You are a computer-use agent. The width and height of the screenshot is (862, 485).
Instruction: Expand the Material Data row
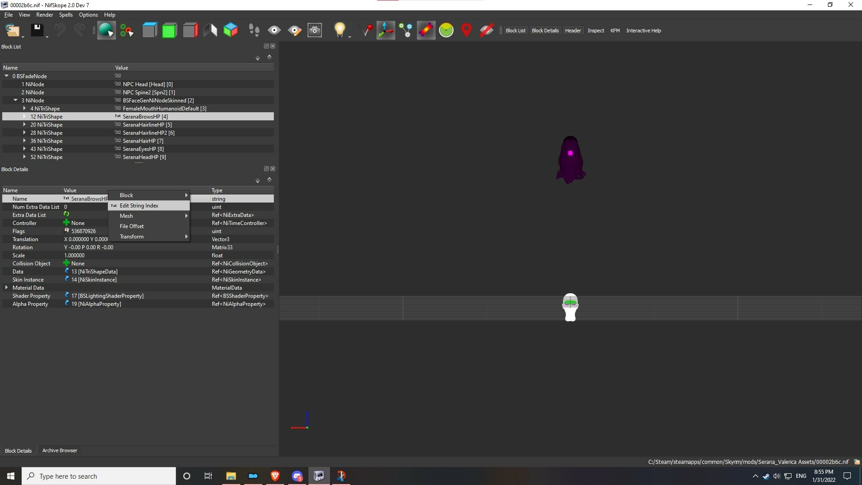click(6, 287)
